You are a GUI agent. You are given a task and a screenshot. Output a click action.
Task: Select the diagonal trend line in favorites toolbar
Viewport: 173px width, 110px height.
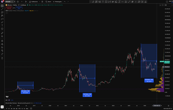[129, 2]
